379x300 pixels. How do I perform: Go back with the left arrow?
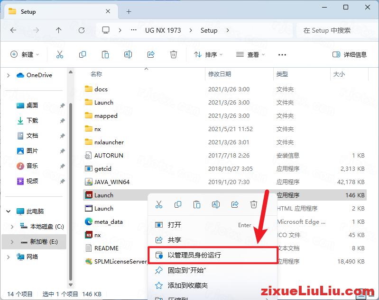pos(13,30)
